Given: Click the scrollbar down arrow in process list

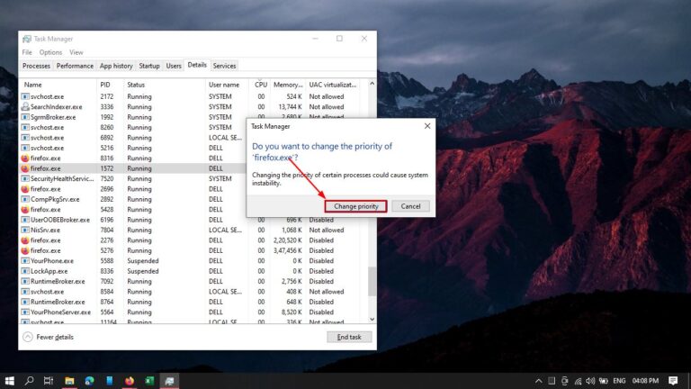Looking at the screenshot, I should pyautogui.click(x=372, y=319).
